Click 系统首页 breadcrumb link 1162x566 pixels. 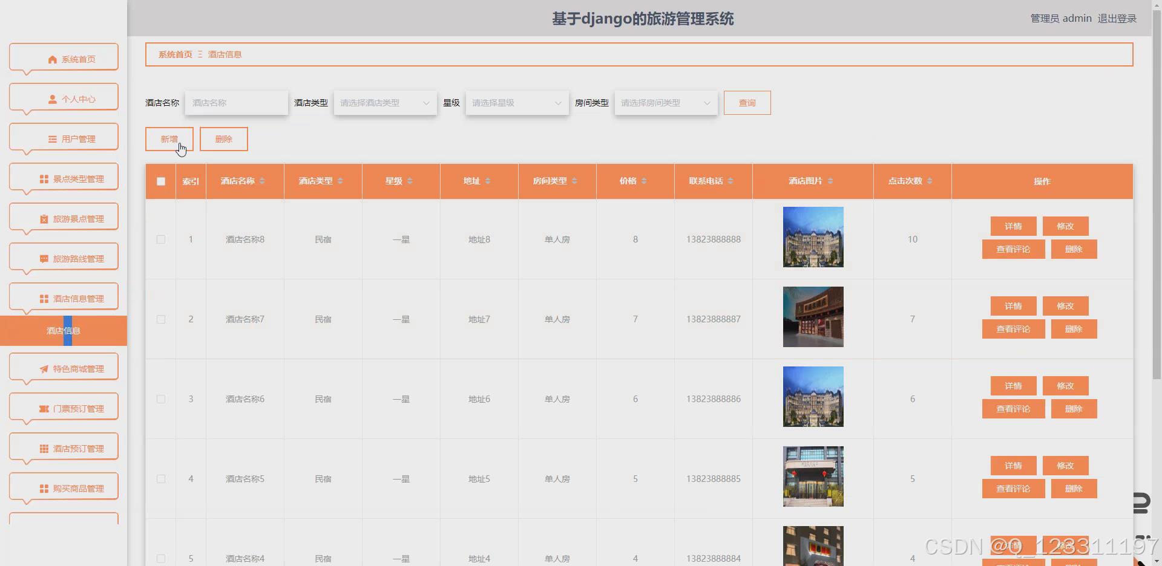click(176, 54)
